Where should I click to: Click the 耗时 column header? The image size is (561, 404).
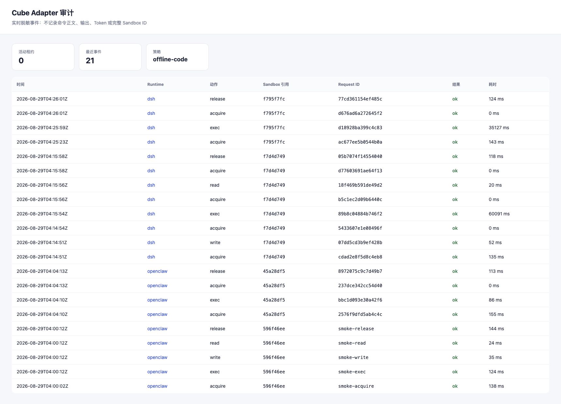coord(493,85)
